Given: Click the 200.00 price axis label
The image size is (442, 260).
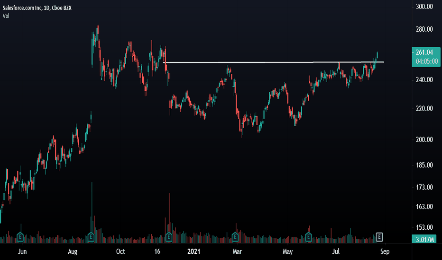Looking at the screenshot, I should (424, 140).
